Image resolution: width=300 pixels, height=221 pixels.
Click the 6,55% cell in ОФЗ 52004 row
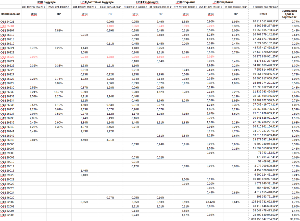tap(185, 211)
